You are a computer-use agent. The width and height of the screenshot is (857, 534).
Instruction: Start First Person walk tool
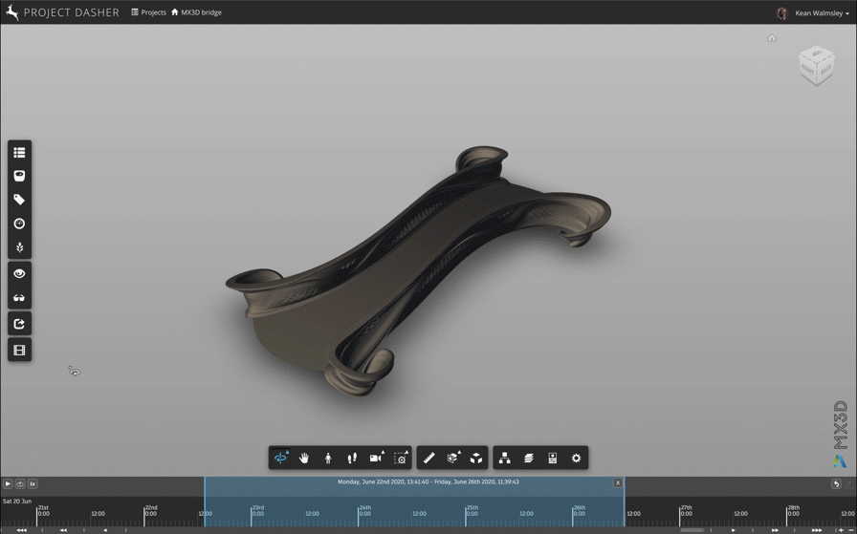[x=328, y=459]
